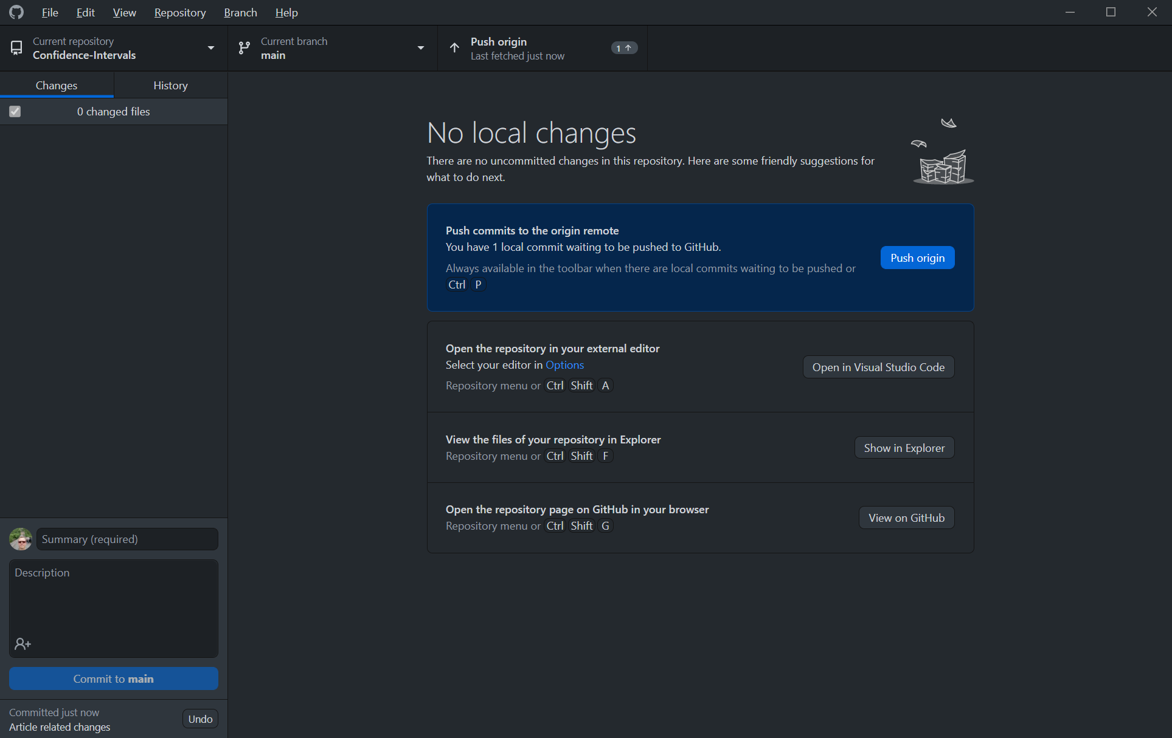
Task: Open the Branch menu
Action: point(240,12)
